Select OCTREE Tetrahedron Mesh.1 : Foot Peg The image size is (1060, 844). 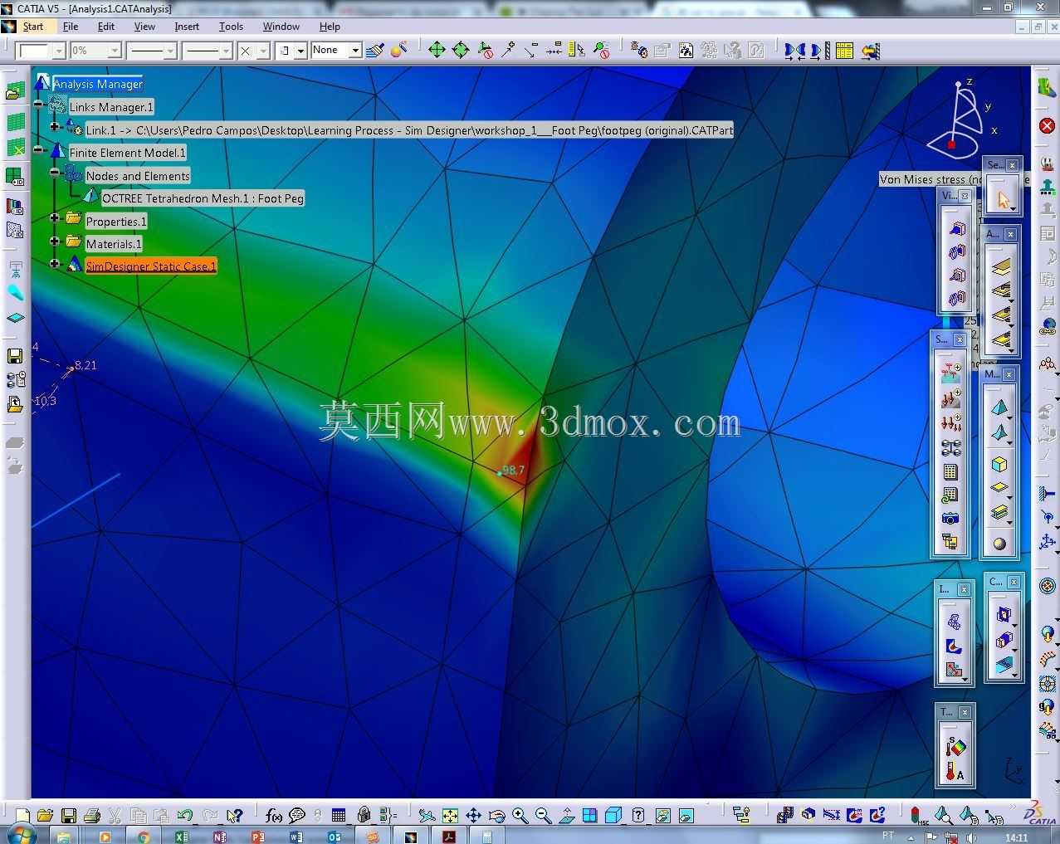[x=203, y=198]
